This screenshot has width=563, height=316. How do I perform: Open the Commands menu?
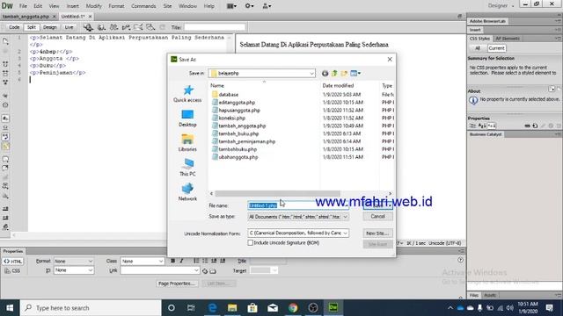click(x=143, y=6)
